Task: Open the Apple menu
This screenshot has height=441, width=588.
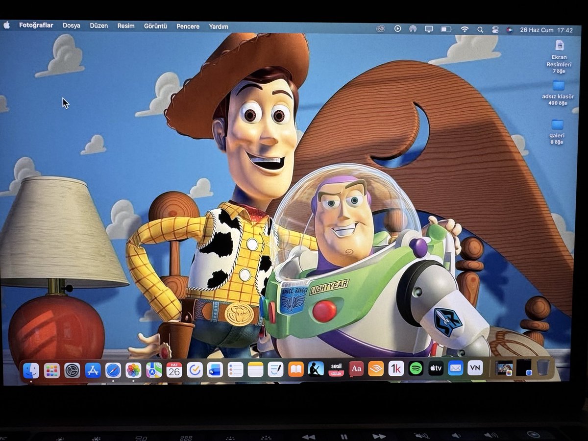Action: coord(7,25)
